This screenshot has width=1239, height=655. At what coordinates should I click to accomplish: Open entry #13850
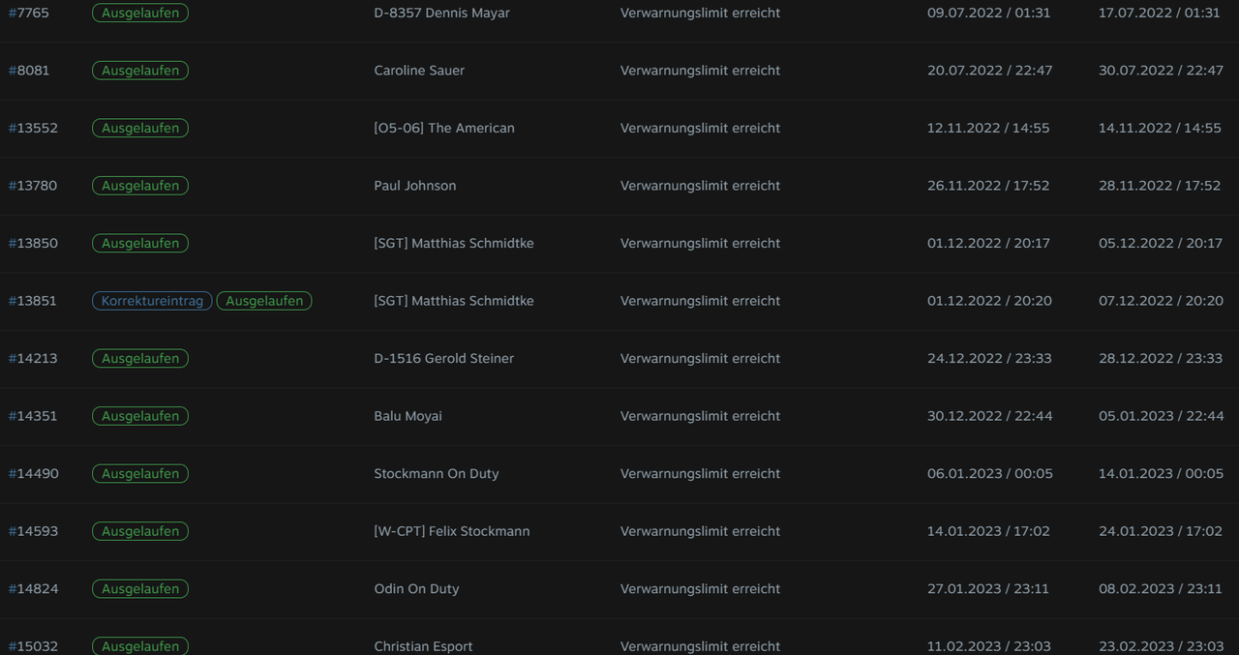coord(33,243)
